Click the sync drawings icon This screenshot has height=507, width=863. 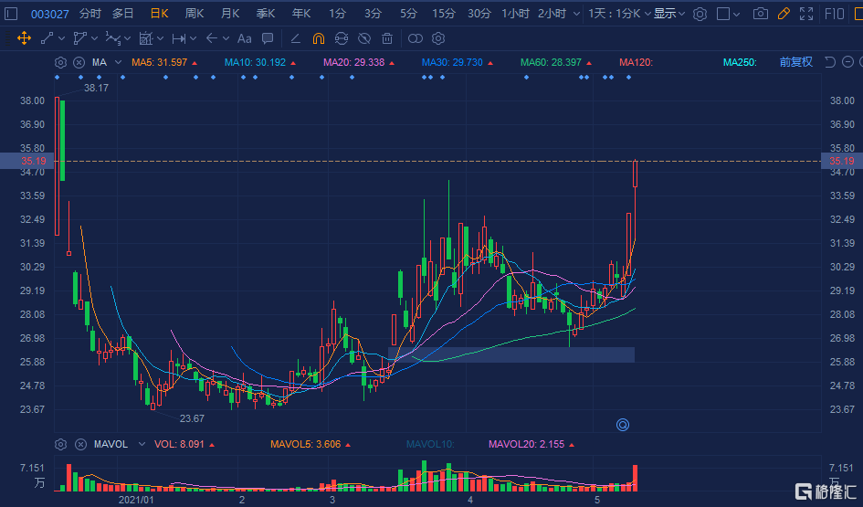click(342, 38)
